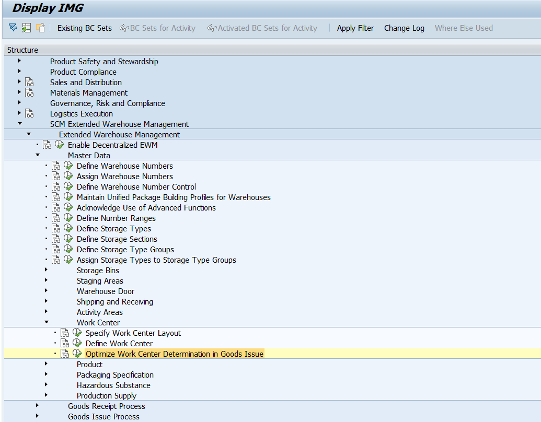
Task: Collapse the SCM Extended Warehouse Management node
Action: tap(20, 123)
